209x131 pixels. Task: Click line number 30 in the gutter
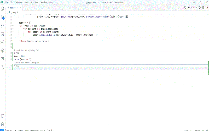click(x=11, y=35)
